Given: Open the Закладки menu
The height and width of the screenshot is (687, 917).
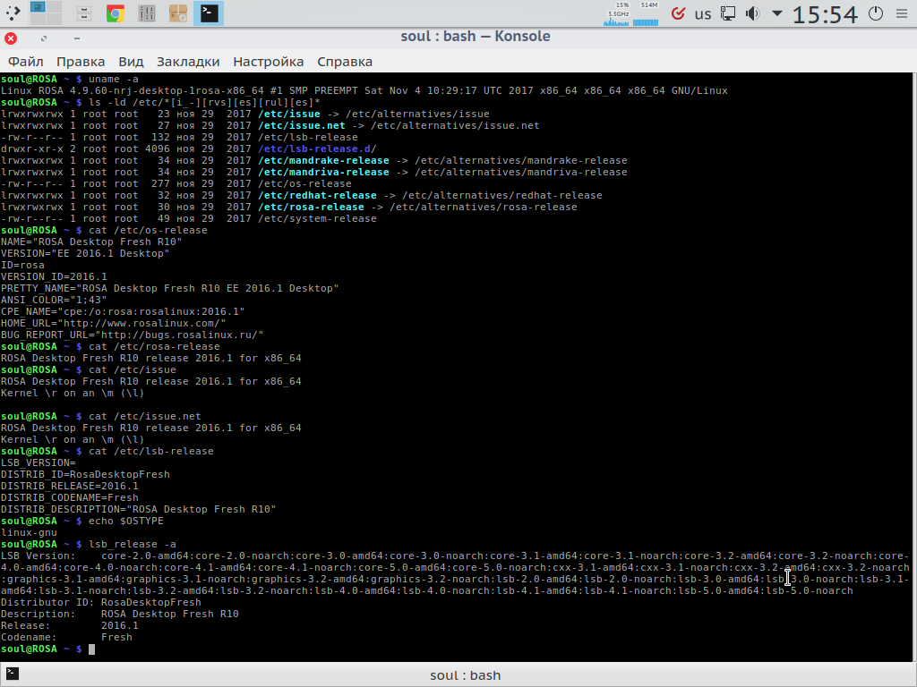Looking at the screenshot, I should pos(188,62).
